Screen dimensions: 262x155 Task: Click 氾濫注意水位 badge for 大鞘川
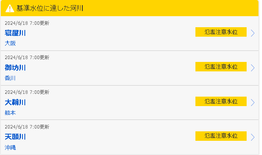point(221,101)
